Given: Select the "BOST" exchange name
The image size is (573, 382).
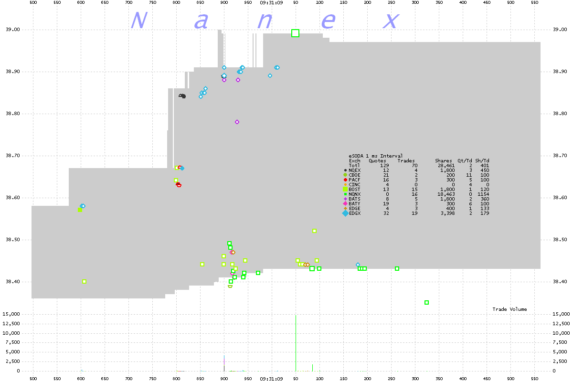Looking at the screenshot, I should click(x=355, y=189).
